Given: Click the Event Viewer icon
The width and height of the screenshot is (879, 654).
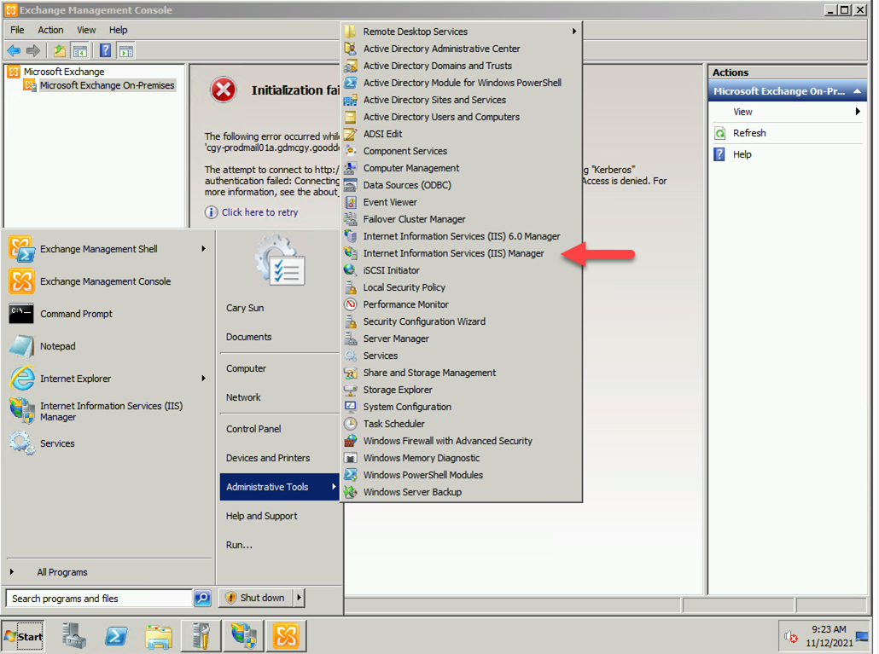Looking at the screenshot, I should tap(351, 202).
